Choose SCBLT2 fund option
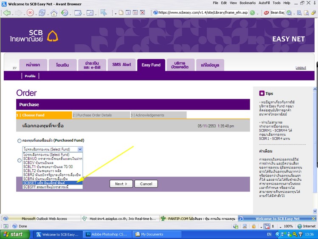 pos(53,171)
